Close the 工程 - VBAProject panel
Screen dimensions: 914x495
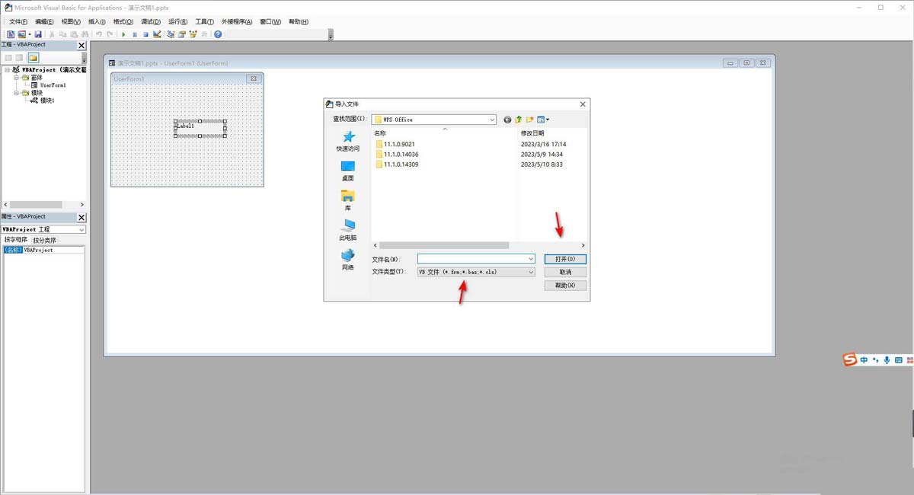pyautogui.click(x=81, y=46)
